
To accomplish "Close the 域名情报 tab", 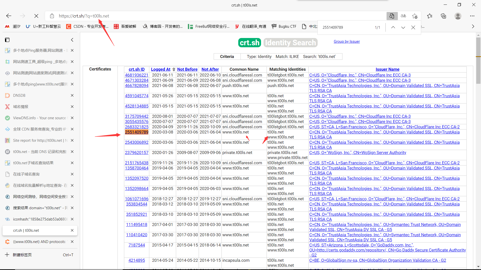I will [72, 107].
